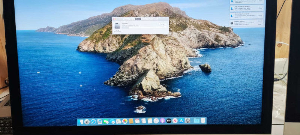
Task: Open Music note icon in Dock
Action: pyautogui.click(x=156, y=121)
